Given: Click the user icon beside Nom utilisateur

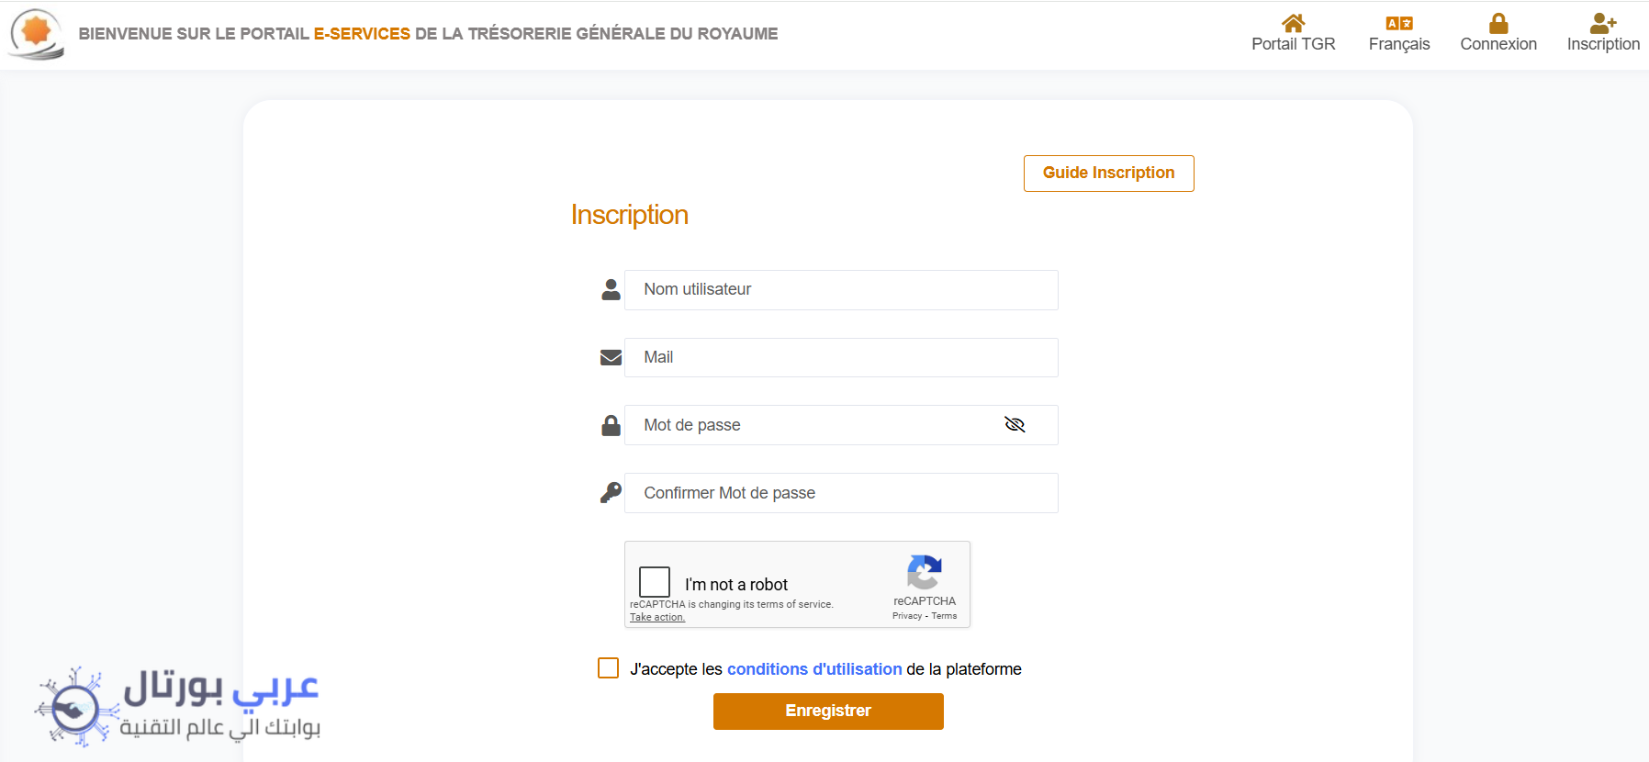Looking at the screenshot, I should point(611,289).
